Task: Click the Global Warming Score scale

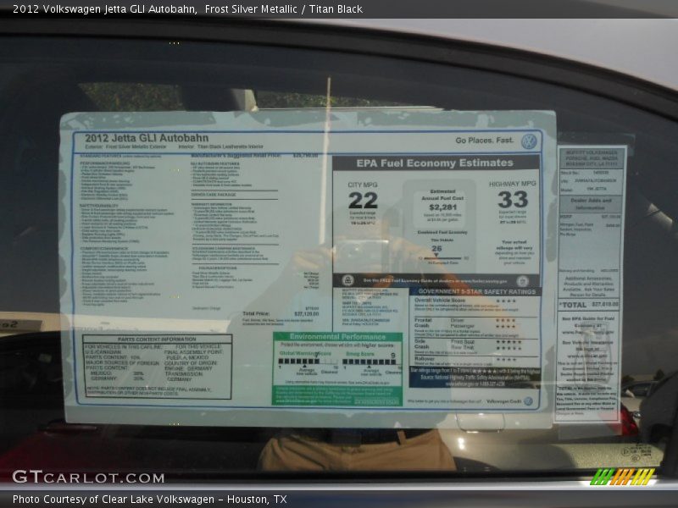Action: tap(308, 362)
